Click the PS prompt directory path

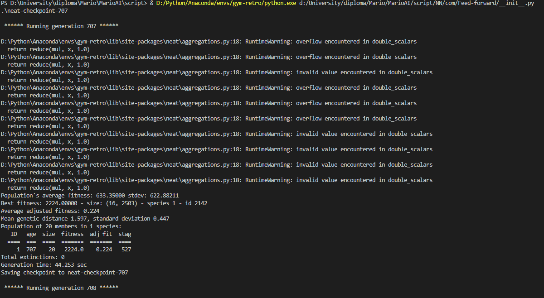tap(77, 3)
